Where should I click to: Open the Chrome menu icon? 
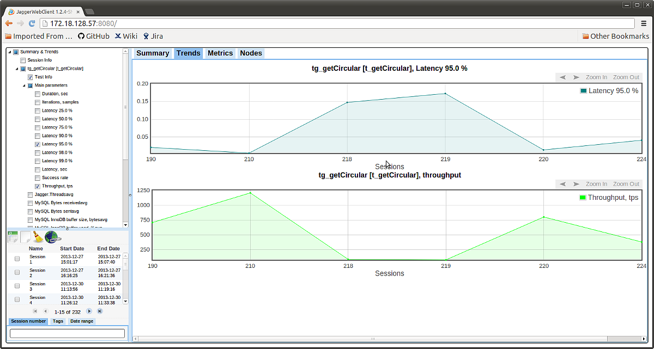coord(644,23)
